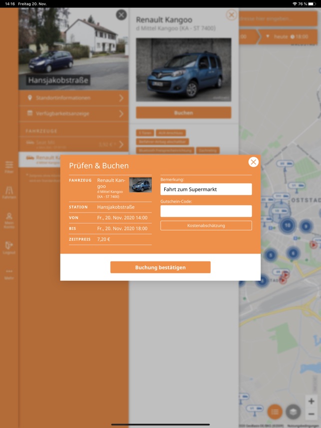Image resolution: width=321 pixels, height=428 pixels.
Task: Tap the Bluetooth Freisprecheinrichtung tag
Action: tap(165, 151)
